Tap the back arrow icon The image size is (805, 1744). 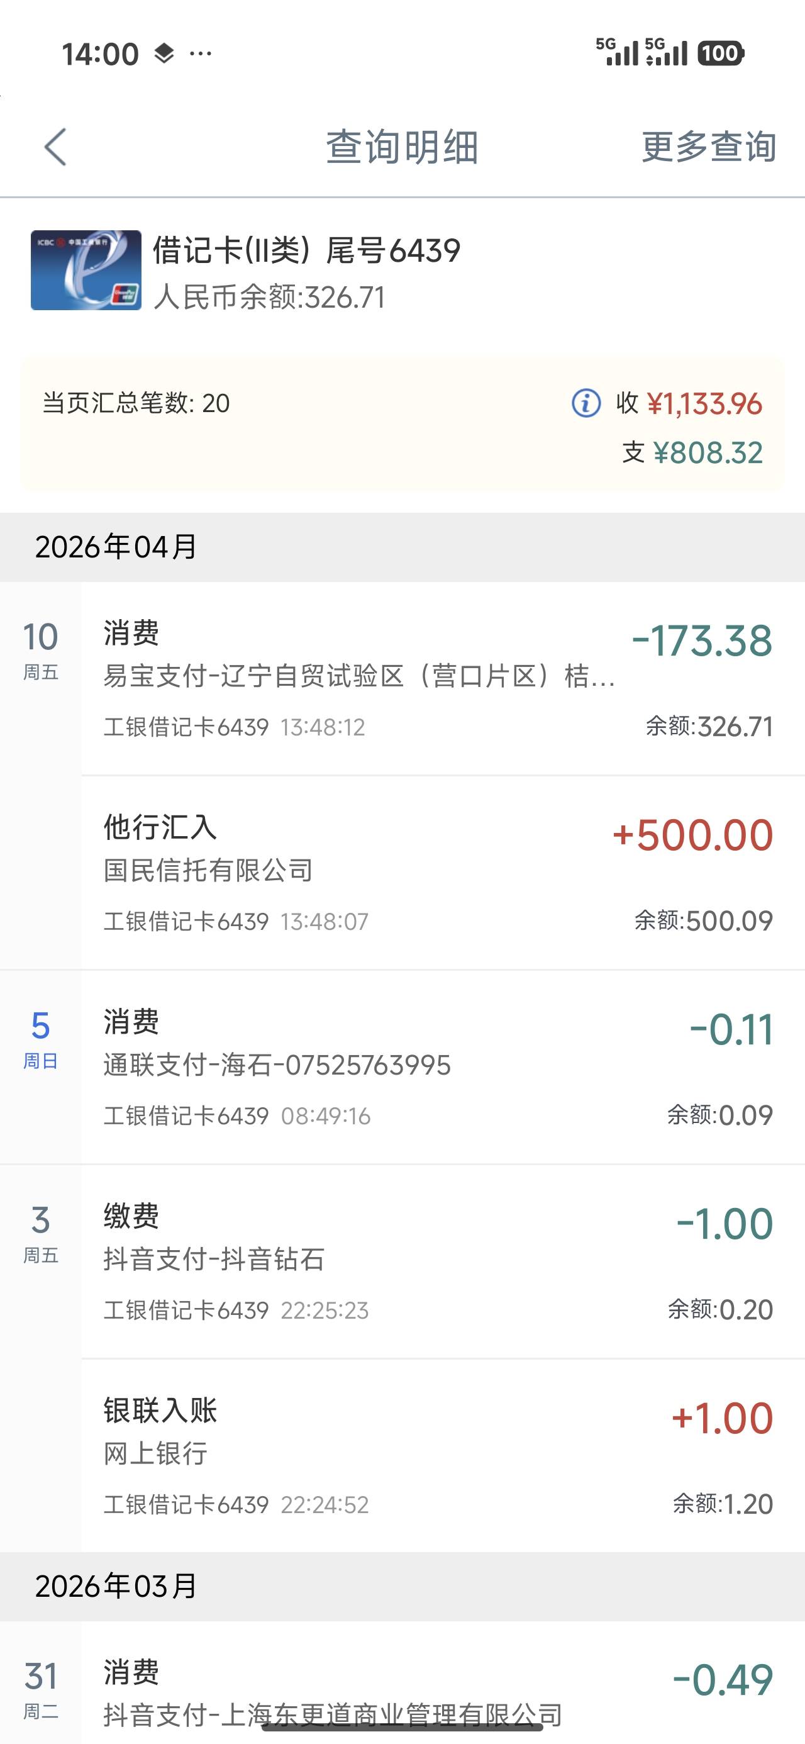55,147
